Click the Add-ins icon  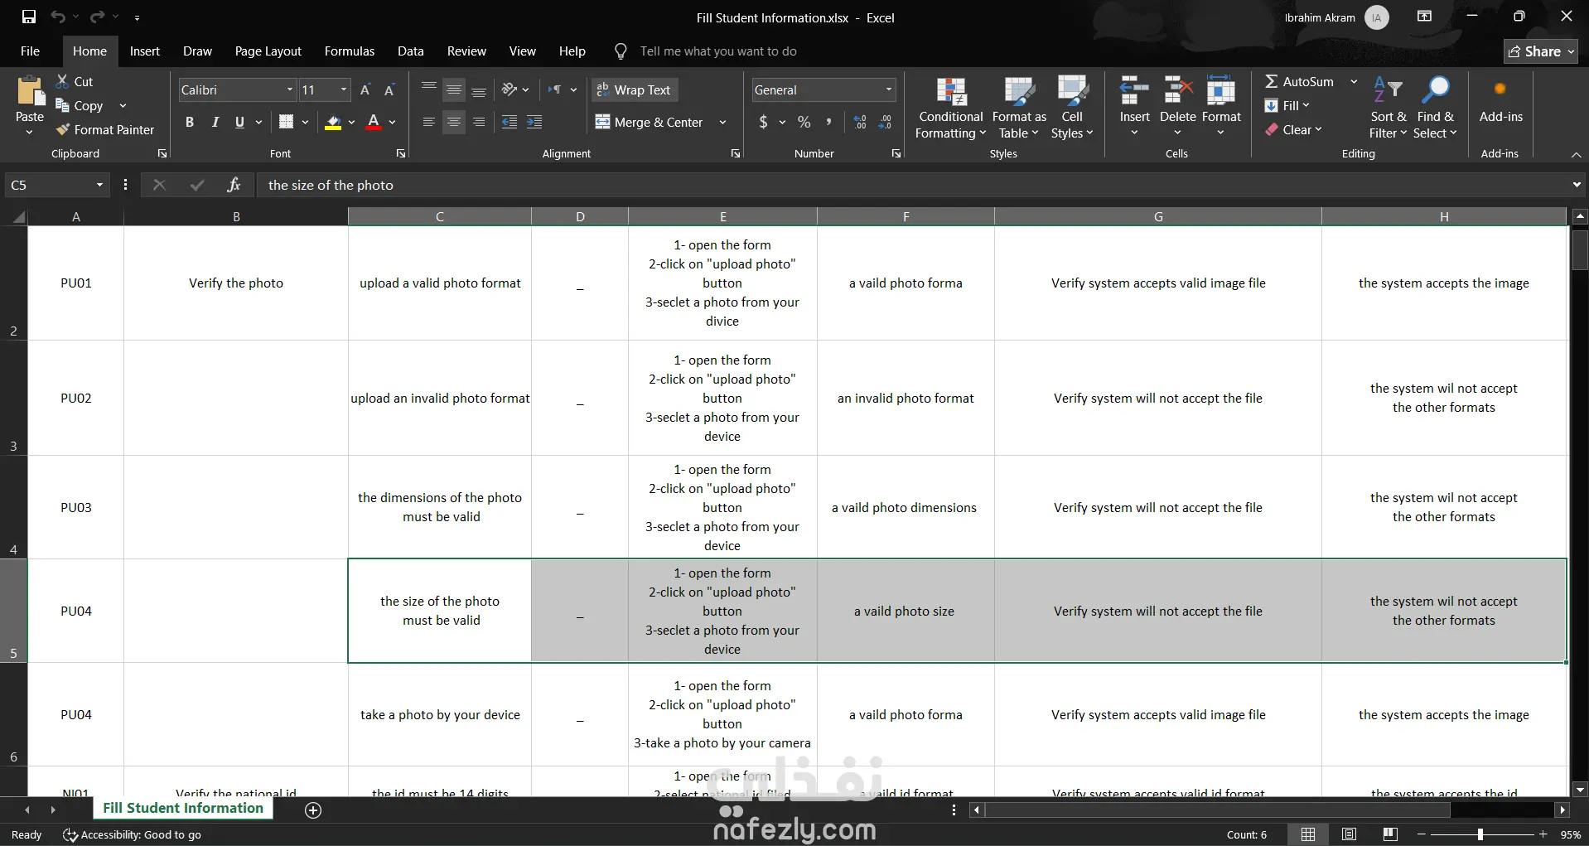[1500, 99]
